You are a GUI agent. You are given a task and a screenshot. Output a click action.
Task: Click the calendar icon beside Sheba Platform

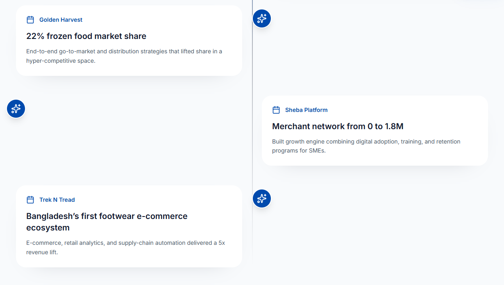tap(276, 110)
